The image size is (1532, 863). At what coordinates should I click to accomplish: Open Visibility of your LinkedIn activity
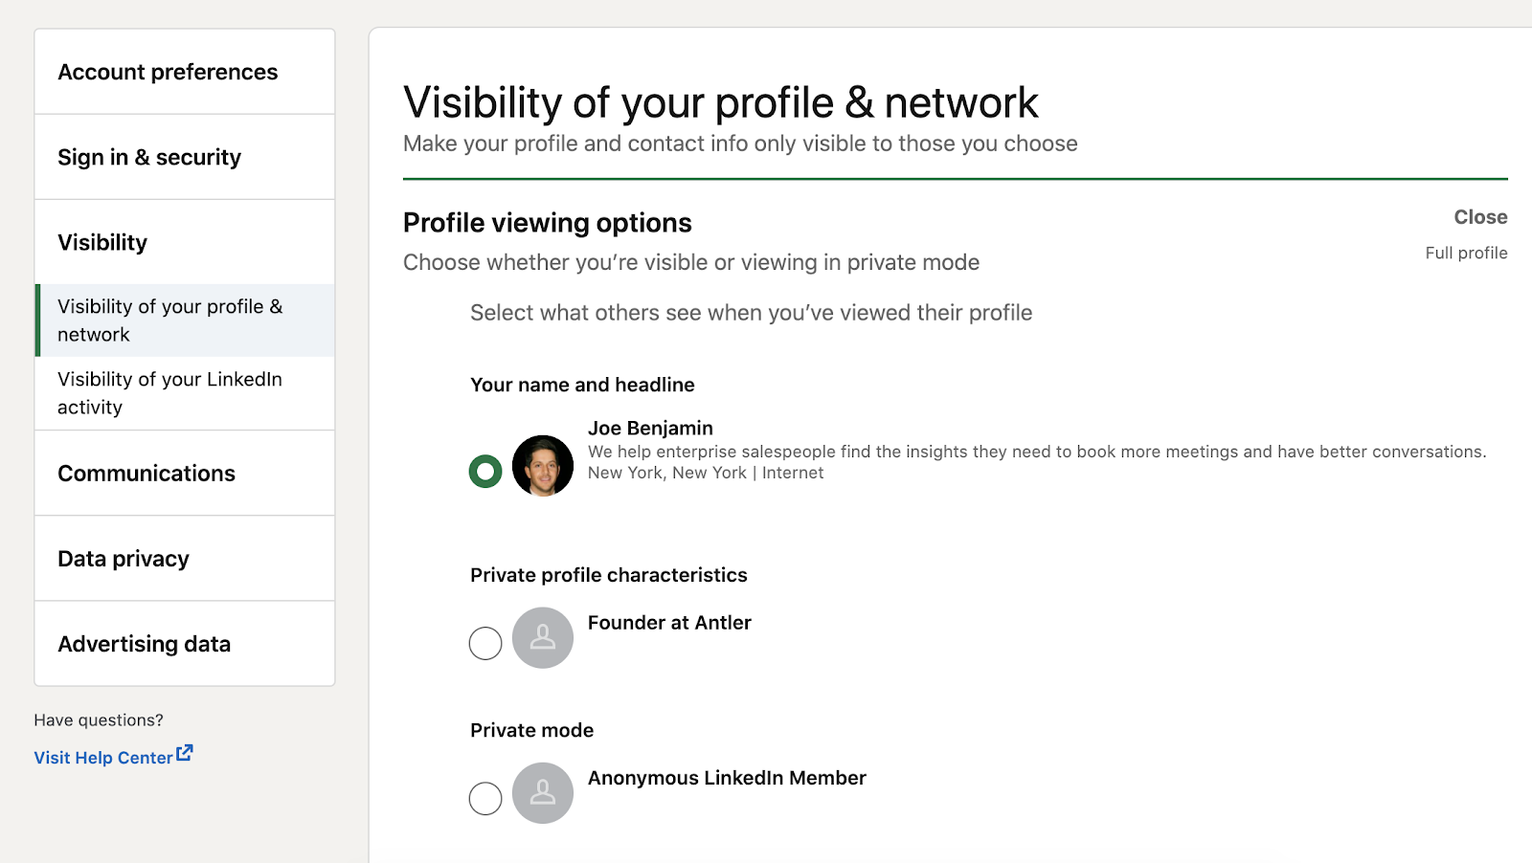click(x=169, y=393)
